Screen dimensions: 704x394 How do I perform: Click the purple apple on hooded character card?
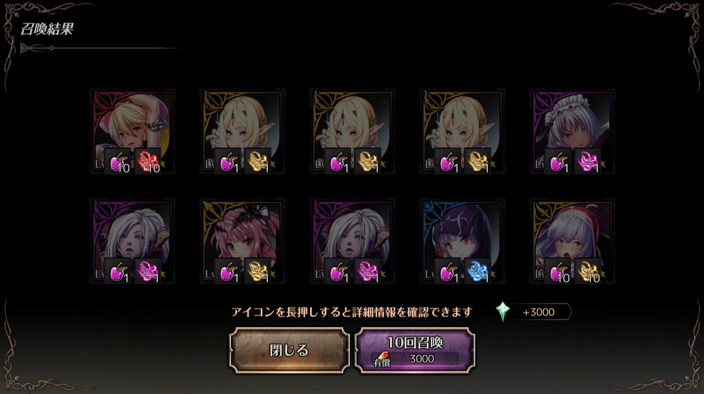448,271
